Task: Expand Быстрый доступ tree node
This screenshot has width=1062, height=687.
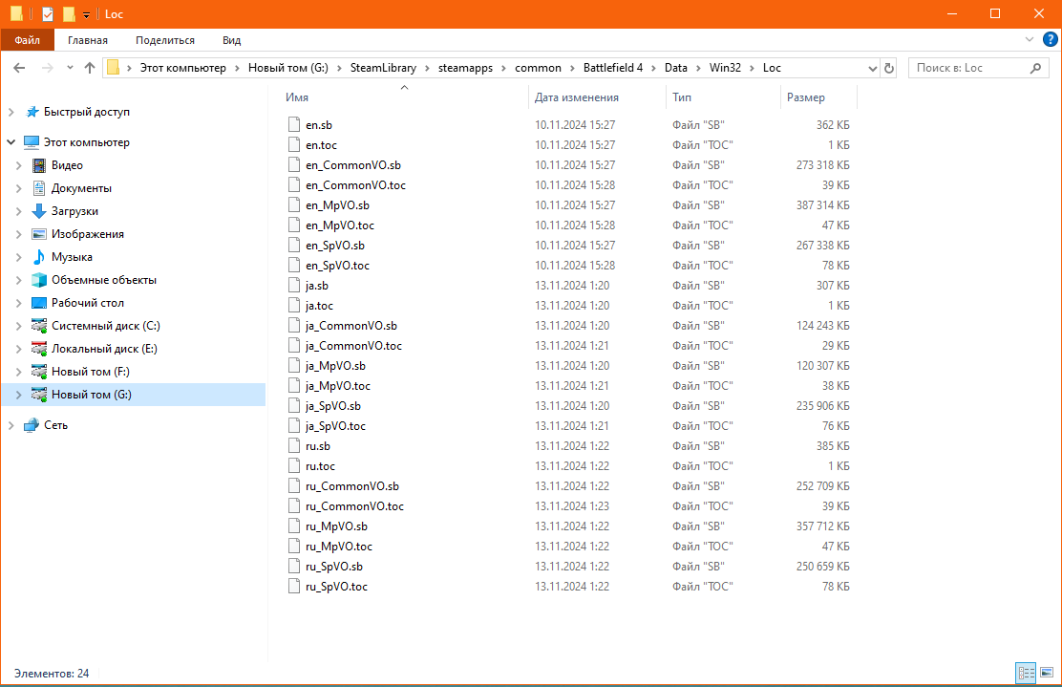Action: 11,112
